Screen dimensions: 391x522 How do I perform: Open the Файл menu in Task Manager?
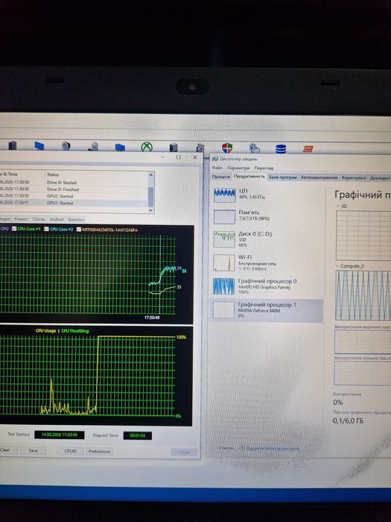coord(217,168)
